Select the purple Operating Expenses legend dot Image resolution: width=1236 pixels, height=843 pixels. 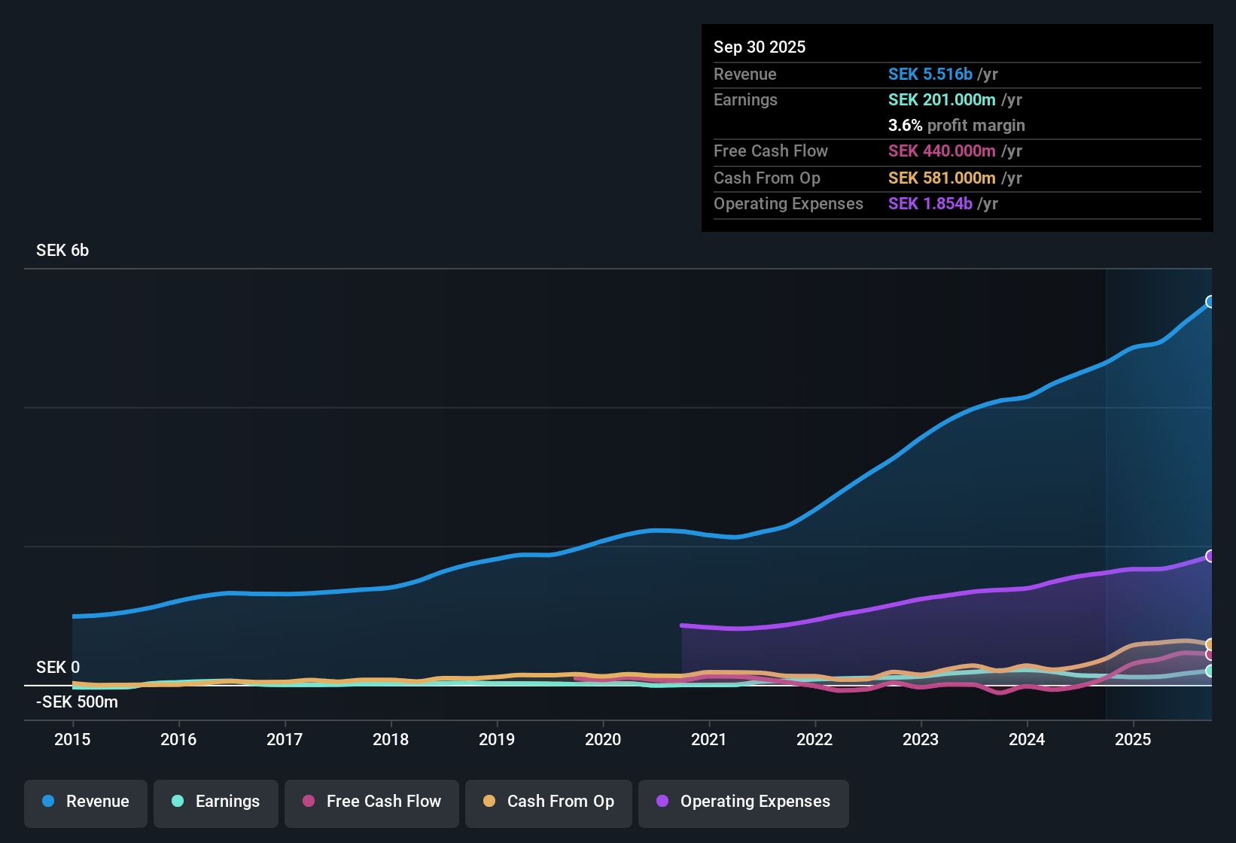(662, 802)
